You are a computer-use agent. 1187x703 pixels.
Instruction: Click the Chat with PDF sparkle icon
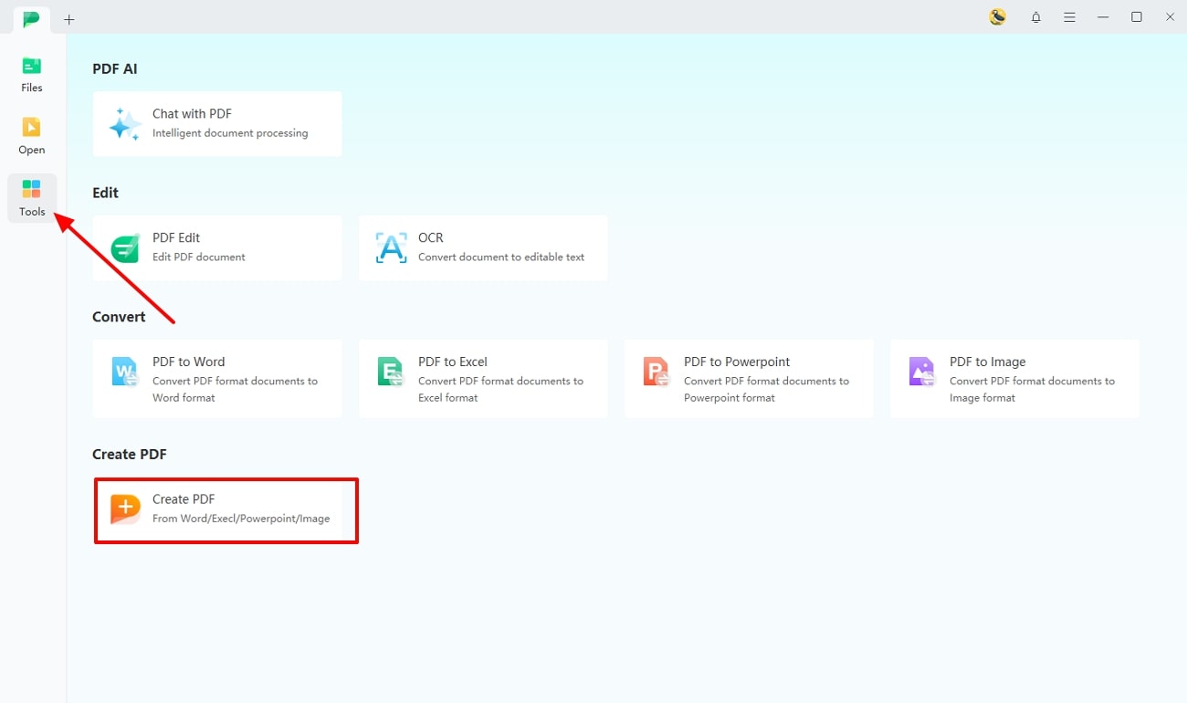(125, 124)
